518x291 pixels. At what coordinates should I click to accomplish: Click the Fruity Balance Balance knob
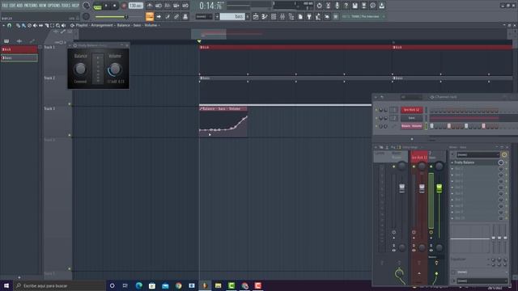tap(80, 69)
